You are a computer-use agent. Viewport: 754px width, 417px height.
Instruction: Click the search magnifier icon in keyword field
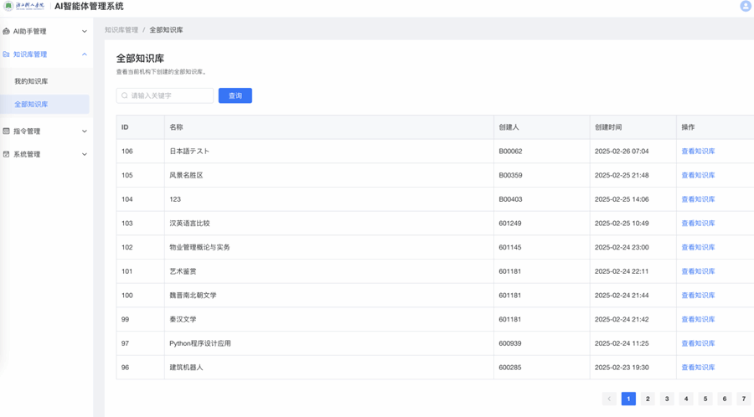(x=125, y=96)
